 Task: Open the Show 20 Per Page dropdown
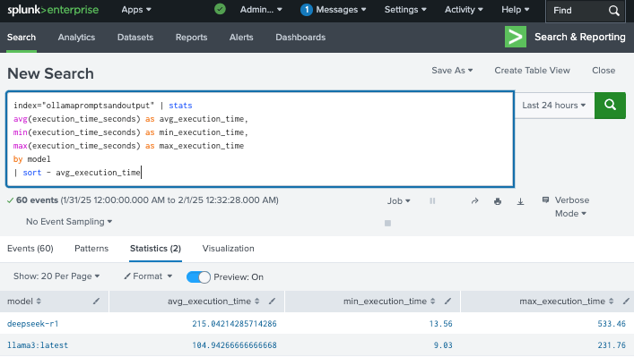(56, 276)
